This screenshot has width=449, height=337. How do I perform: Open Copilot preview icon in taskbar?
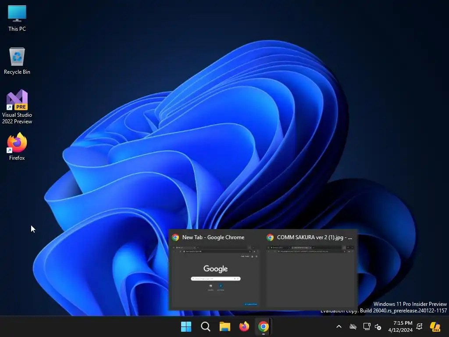(x=435, y=326)
